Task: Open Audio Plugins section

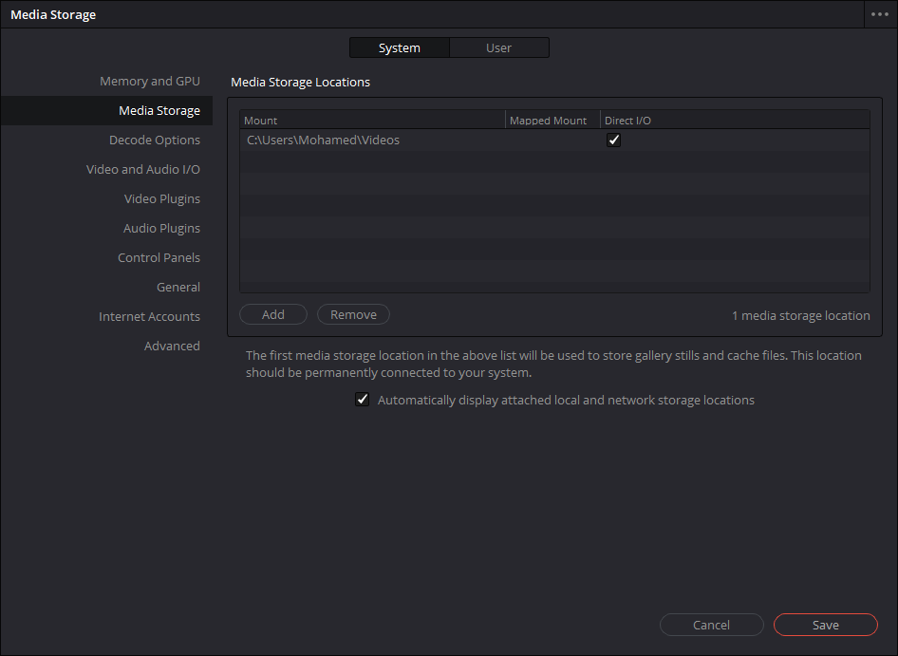Action: (x=162, y=229)
